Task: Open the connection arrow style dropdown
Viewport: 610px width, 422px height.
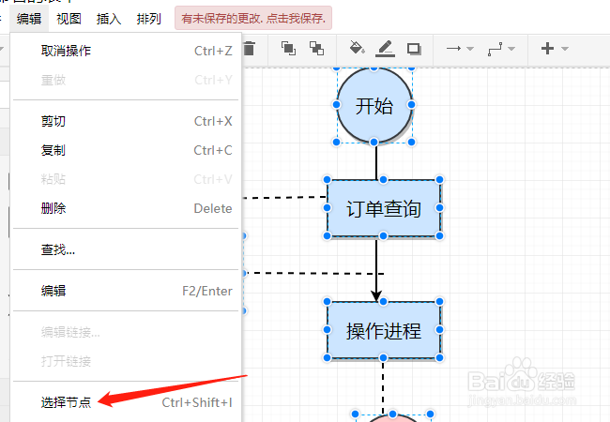Action: click(460, 49)
